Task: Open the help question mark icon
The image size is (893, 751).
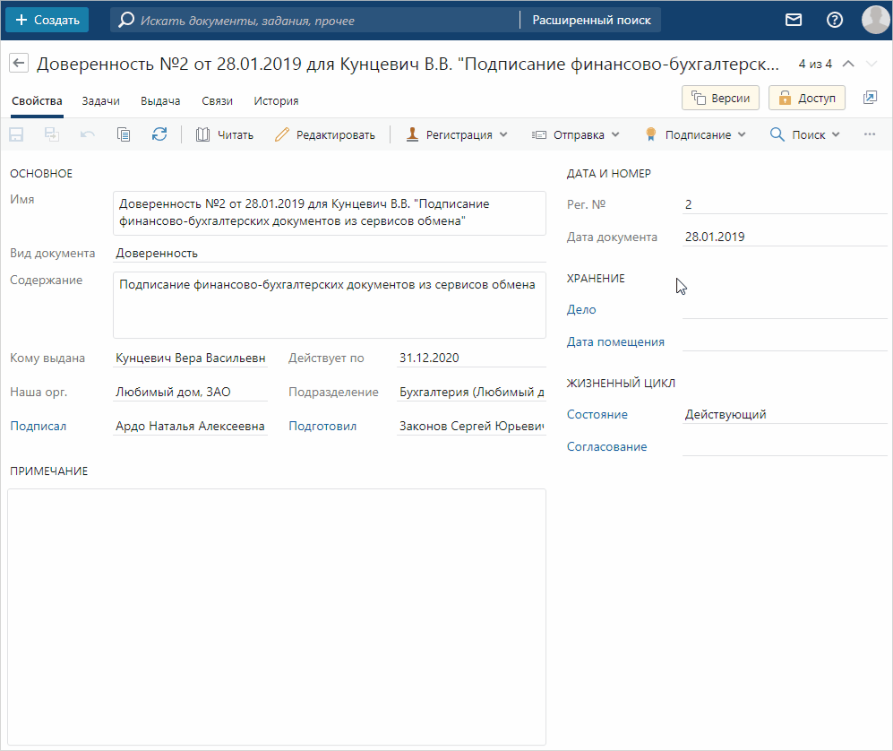Action: pos(835,20)
